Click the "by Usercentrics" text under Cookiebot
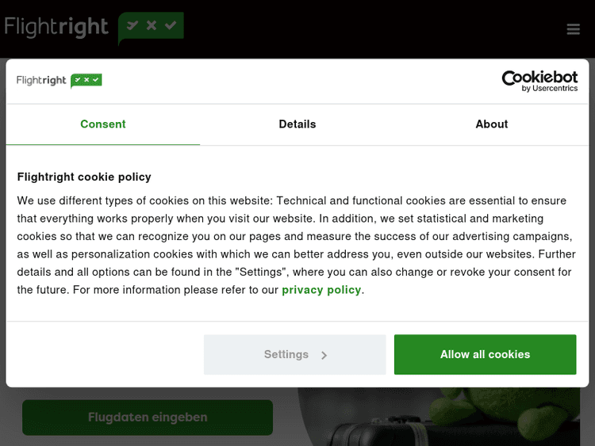Screen dimensions: 595x446 [x=550, y=89]
